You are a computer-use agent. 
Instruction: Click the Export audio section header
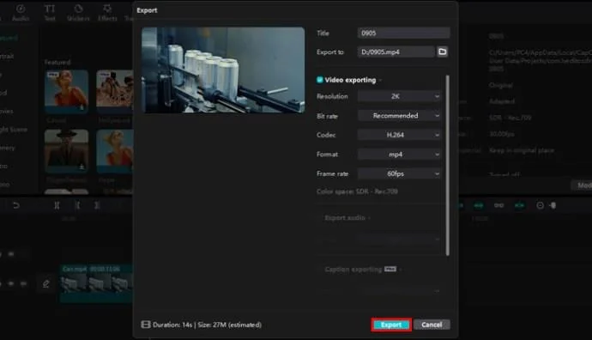point(345,217)
